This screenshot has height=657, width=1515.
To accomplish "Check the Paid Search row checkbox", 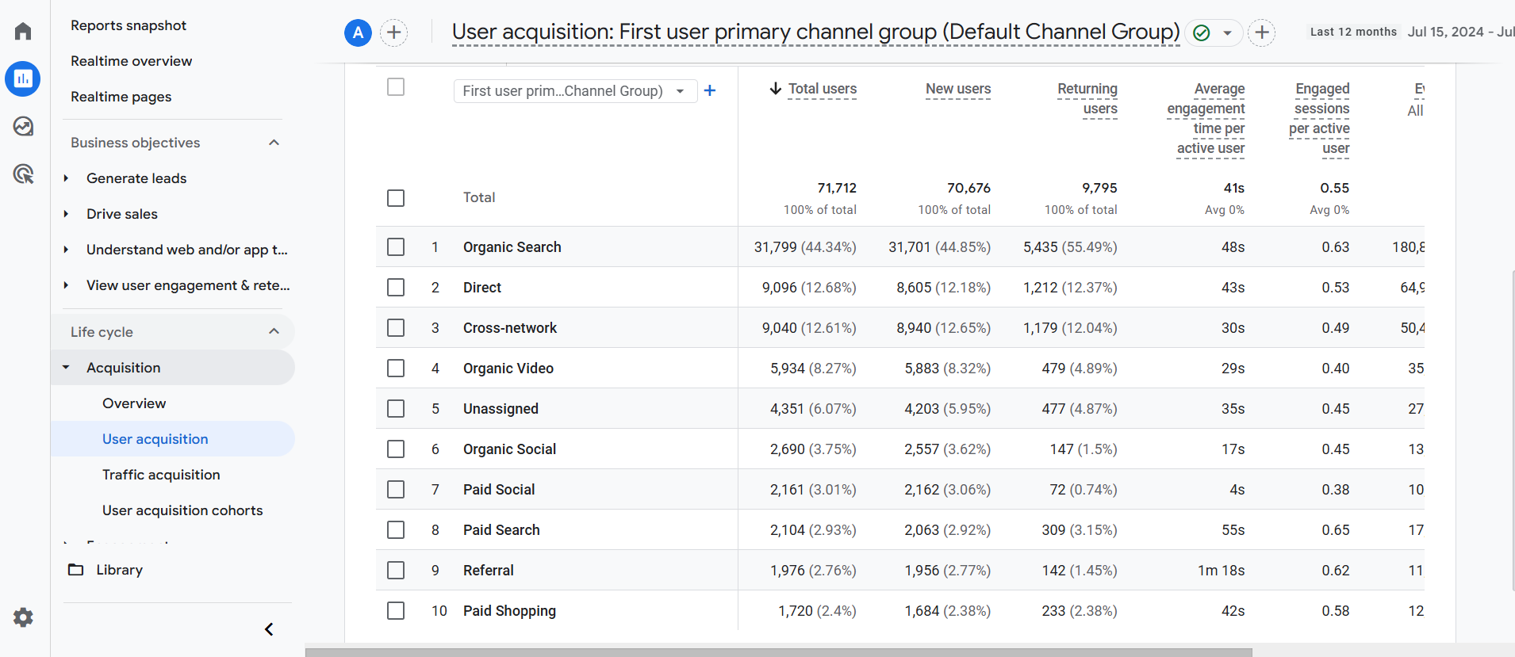I will (396, 530).
